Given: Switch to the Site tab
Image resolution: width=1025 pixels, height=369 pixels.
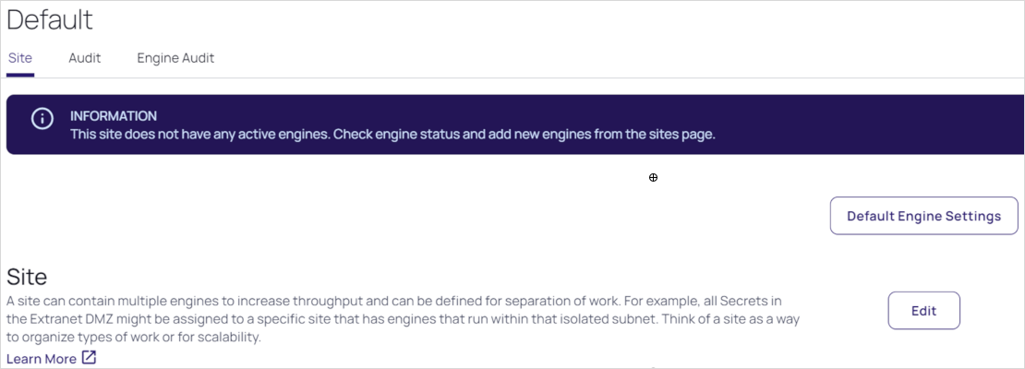Looking at the screenshot, I should tap(20, 58).
